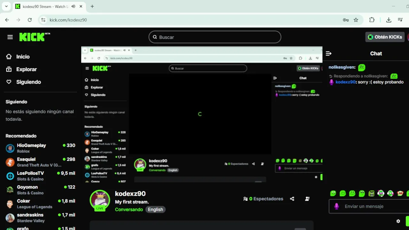The height and width of the screenshot is (230, 409).
Task: Mute the tab with the speaker icon
Action: click(x=73, y=6)
